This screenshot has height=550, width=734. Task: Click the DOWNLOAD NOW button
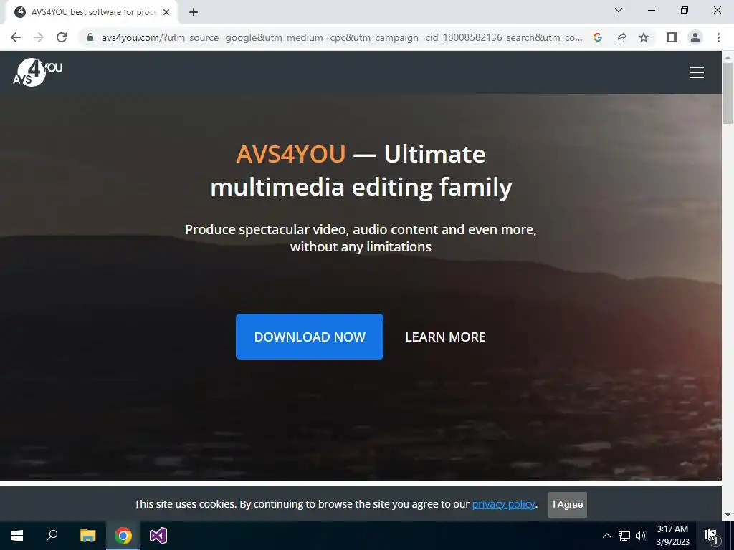(x=310, y=337)
